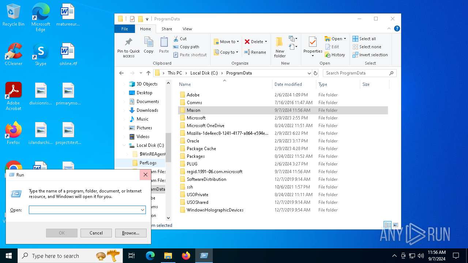Click Local Disk (C:) breadcrumb
The image size is (468, 263).
[x=204, y=73]
